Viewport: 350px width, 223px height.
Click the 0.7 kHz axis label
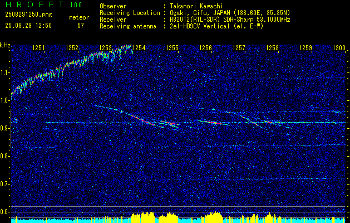(x=5, y=184)
